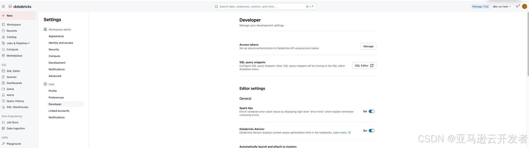Open user Preferences settings
This screenshot has width=529, height=148.
56,97
